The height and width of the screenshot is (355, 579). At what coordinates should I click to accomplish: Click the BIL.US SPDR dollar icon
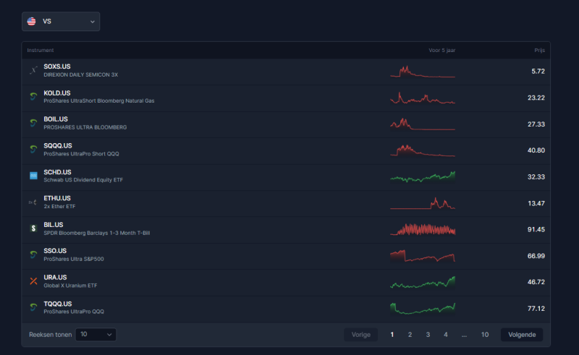click(33, 228)
